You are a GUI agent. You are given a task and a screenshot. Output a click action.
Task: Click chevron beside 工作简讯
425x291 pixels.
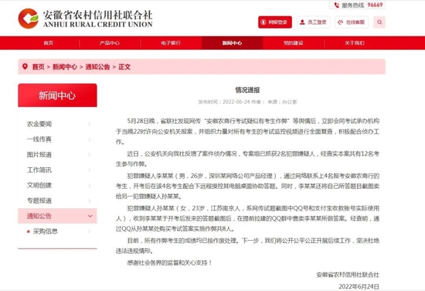[x=90, y=170]
